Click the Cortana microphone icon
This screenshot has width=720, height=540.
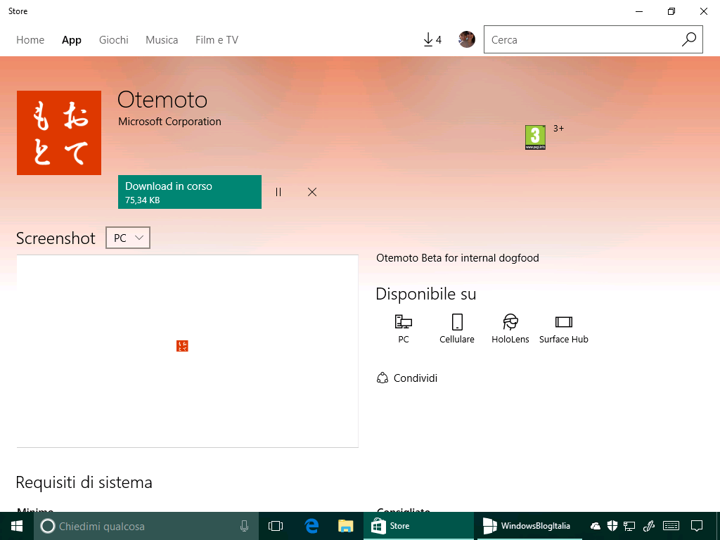tap(244, 526)
